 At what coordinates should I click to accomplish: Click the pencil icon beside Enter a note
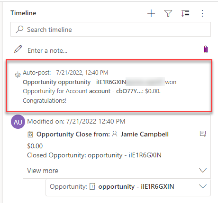pyautogui.click(x=18, y=49)
